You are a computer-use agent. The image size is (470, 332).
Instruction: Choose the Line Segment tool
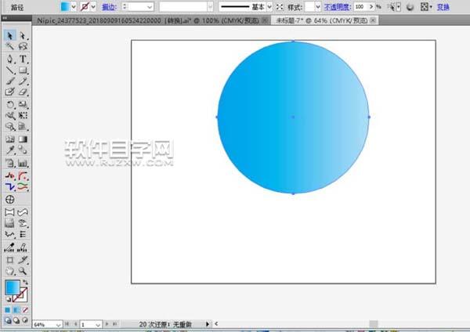[x=10, y=70]
